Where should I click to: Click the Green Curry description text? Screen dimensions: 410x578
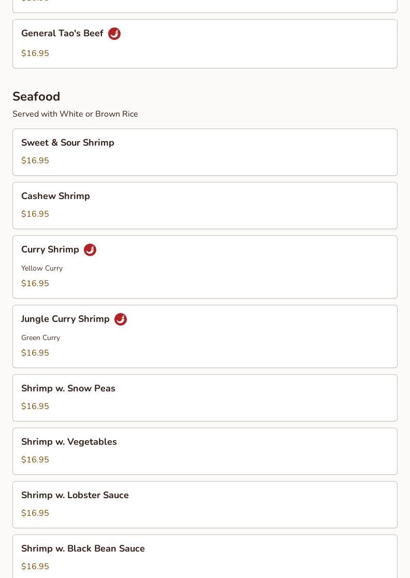tap(40, 338)
